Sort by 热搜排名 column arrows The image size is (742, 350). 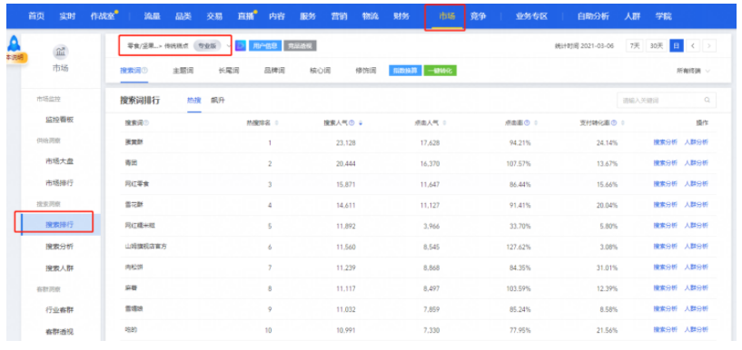tap(276, 122)
